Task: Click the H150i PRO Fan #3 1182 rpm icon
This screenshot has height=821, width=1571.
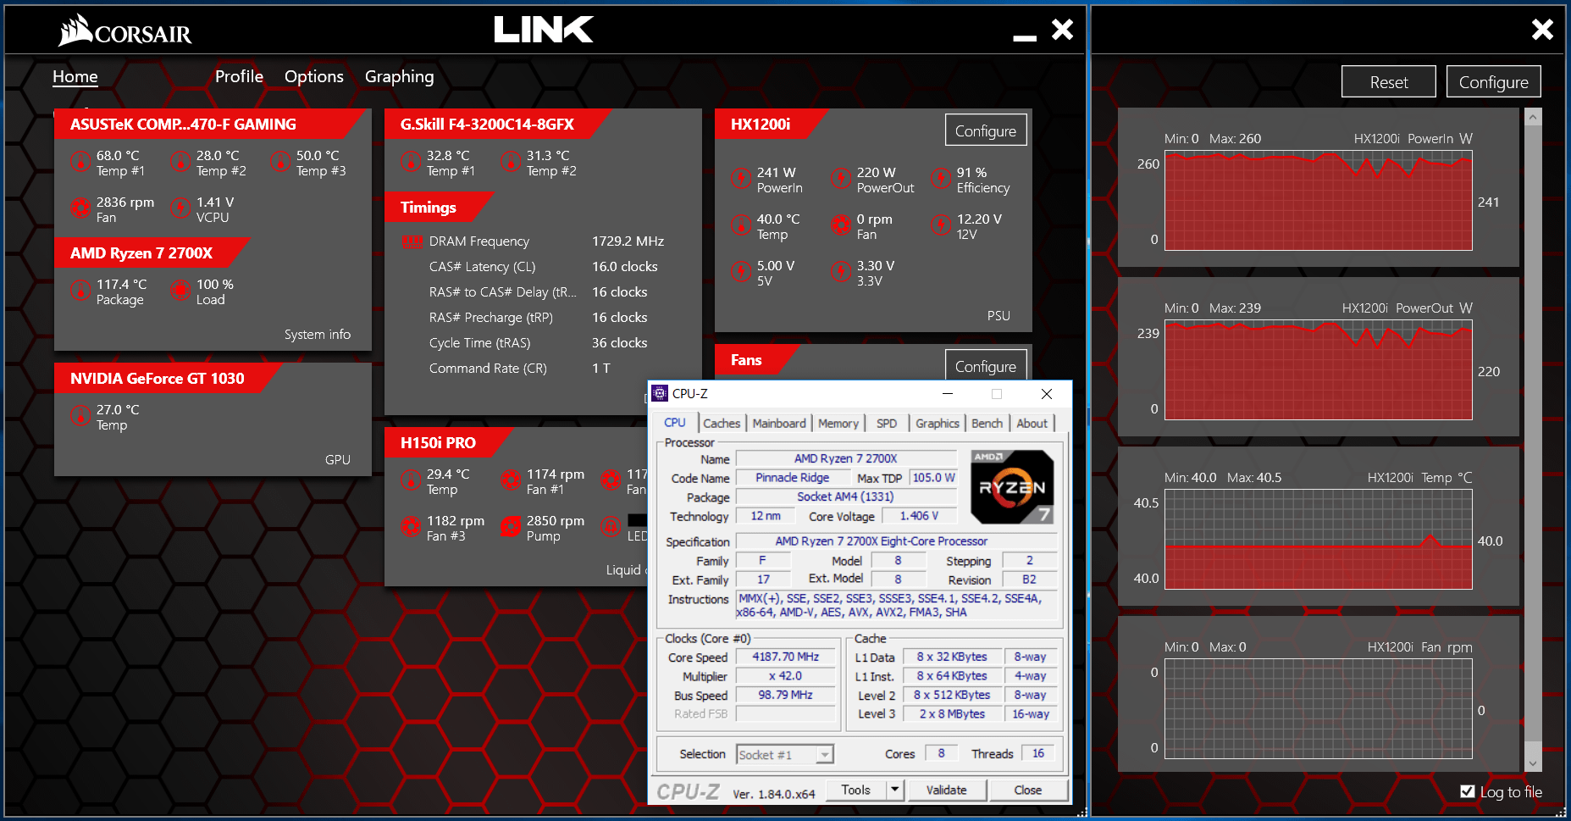Action: click(x=411, y=526)
